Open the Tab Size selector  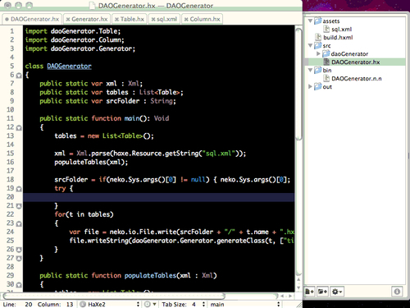[183, 304]
